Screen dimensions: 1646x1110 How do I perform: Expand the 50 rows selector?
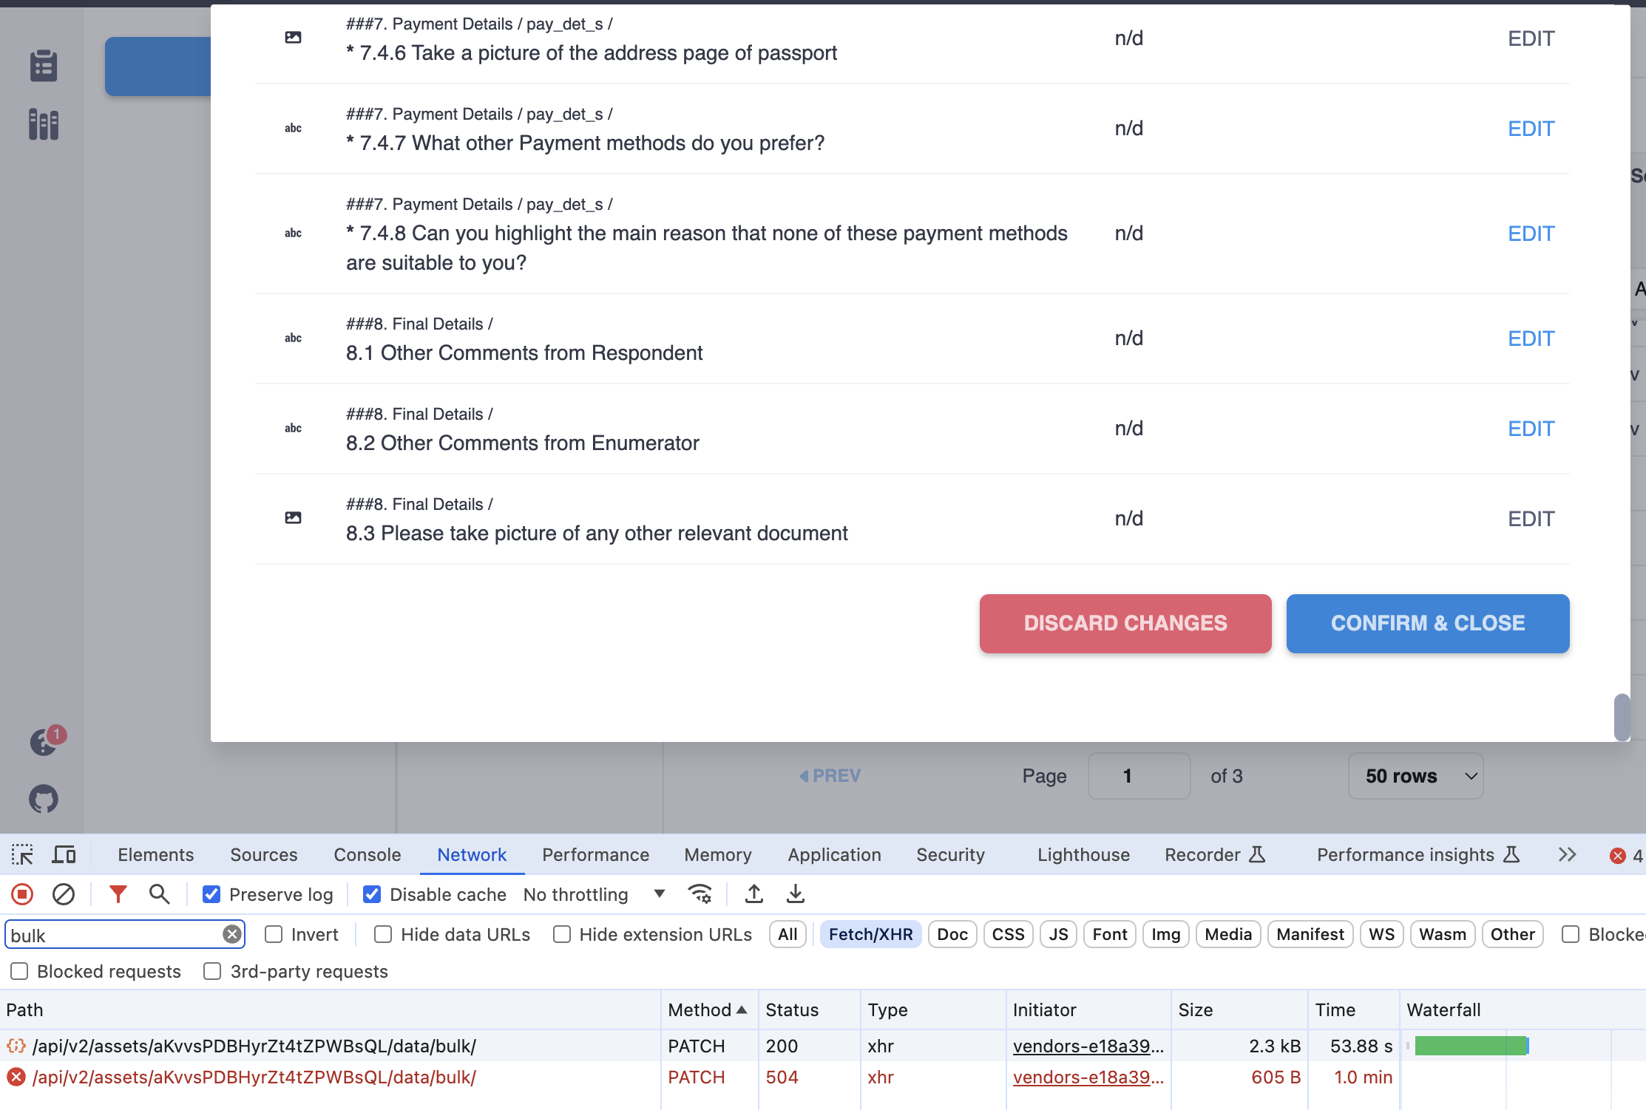pyautogui.click(x=1415, y=776)
